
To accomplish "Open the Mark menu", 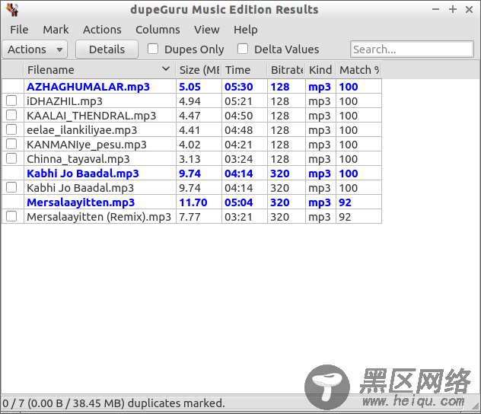I will pyautogui.click(x=56, y=30).
